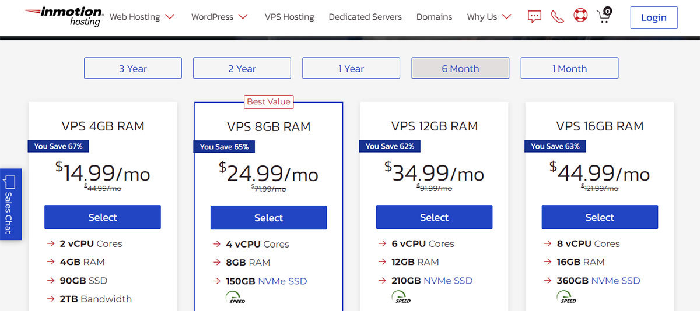Click the Sales Chat side tab
The width and height of the screenshot is (700, 311).
[x=10, y=204]
